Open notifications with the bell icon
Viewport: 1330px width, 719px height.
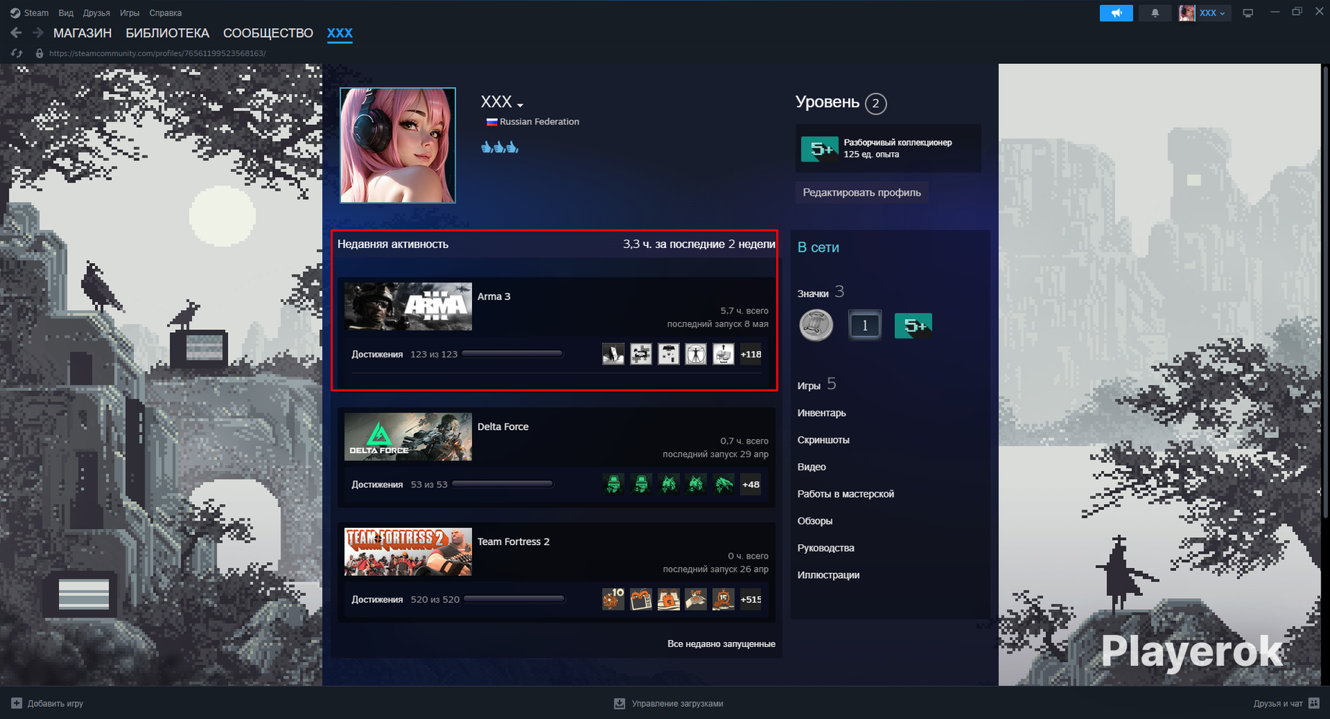[1155, 13]
